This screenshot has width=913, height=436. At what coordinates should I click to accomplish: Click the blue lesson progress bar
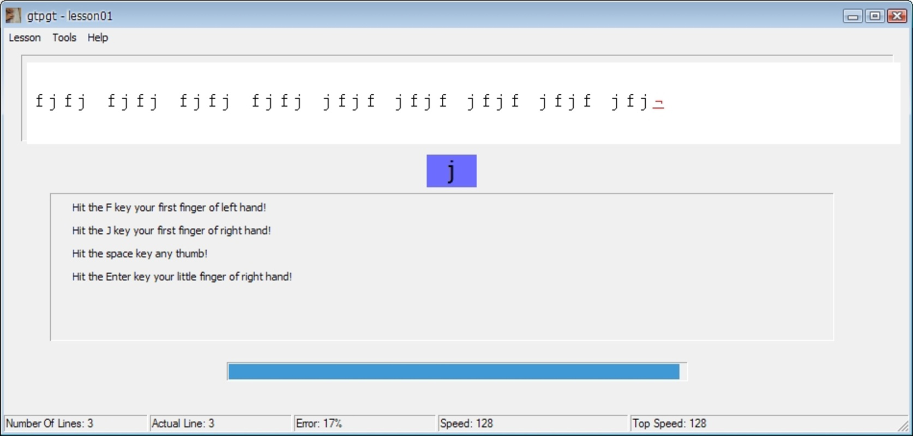coord(457,372)
